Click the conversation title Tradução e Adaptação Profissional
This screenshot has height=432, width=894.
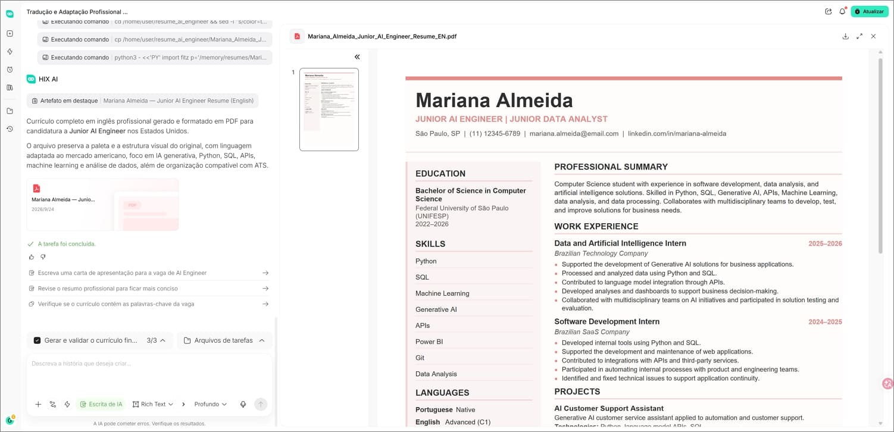[x=77, y=11]
